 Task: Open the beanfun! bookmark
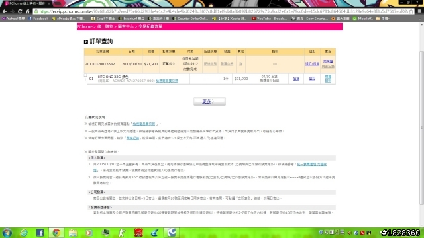(132, 19)
